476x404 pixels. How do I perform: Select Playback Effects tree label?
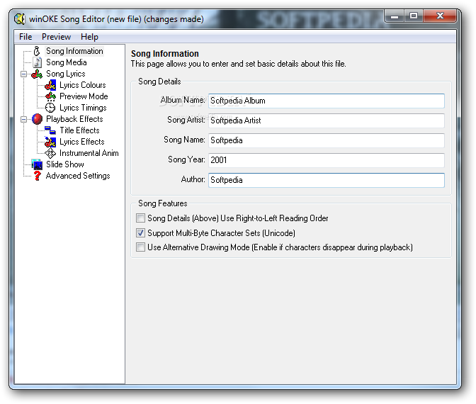pos(74,119)
